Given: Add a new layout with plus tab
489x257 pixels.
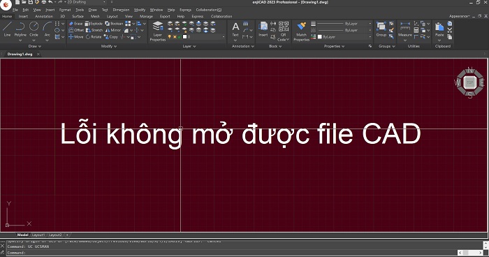Looking at the screenshot, I should pyautogui.click(x=67, y=235).
